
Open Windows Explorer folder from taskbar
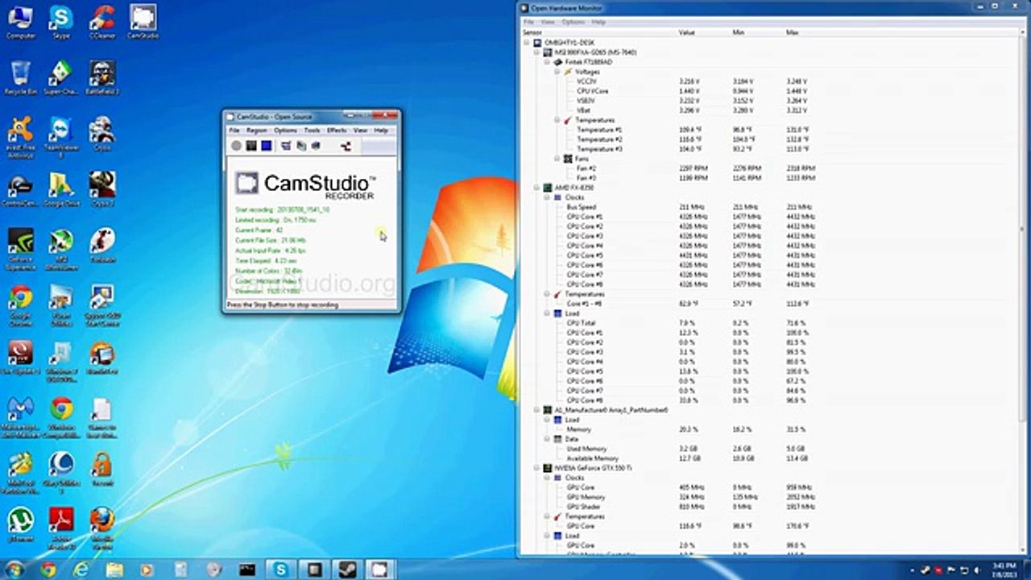pyautogui.click(x=114, y=570)
